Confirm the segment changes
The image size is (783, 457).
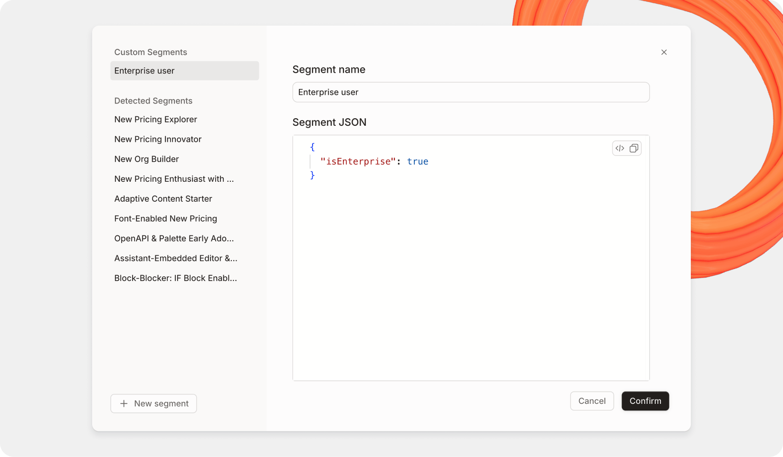pos(645,401)
